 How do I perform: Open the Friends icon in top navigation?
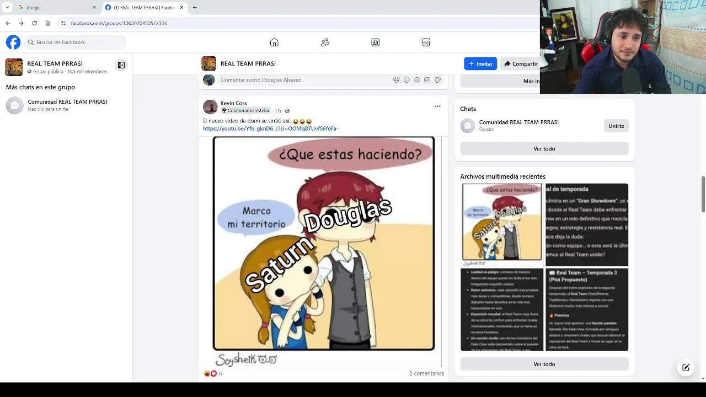tap(325, 42)
